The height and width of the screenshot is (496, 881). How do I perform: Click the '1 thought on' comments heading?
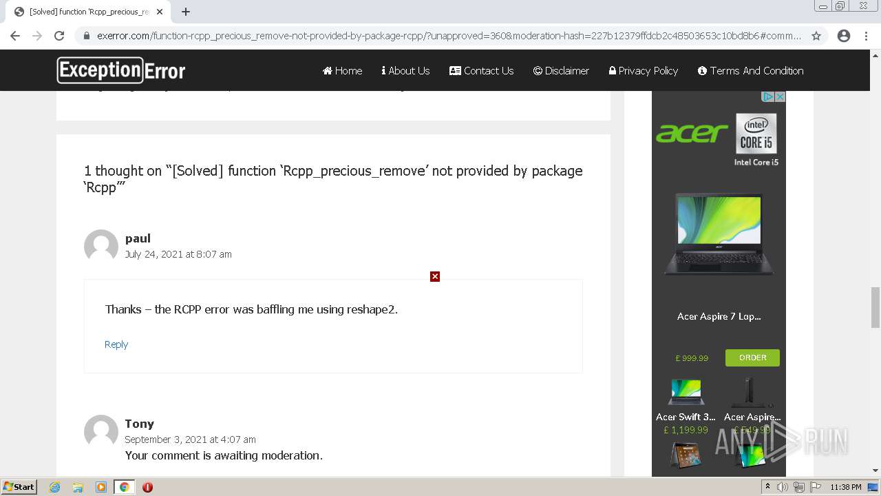(x=333, y=178)
